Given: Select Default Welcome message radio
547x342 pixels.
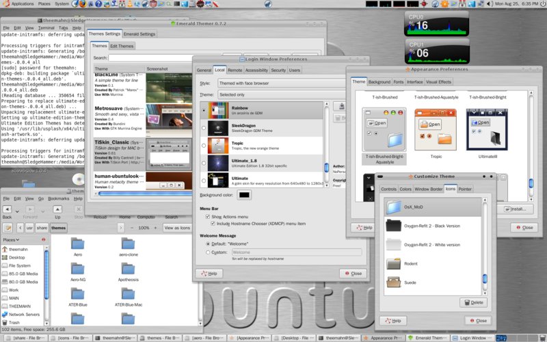Looking at the screenshot, I should point(208,244).
